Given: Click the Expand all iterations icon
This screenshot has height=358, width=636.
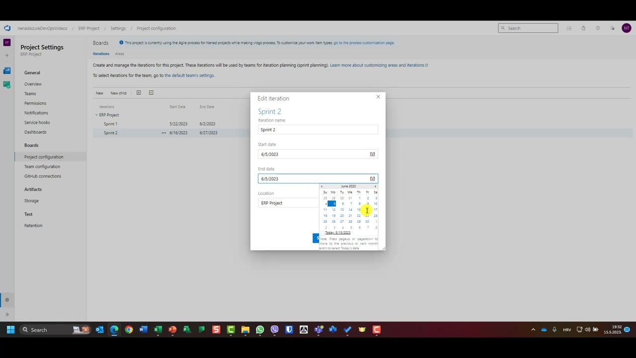Looking at the screenshot, I should click(139, 92).
